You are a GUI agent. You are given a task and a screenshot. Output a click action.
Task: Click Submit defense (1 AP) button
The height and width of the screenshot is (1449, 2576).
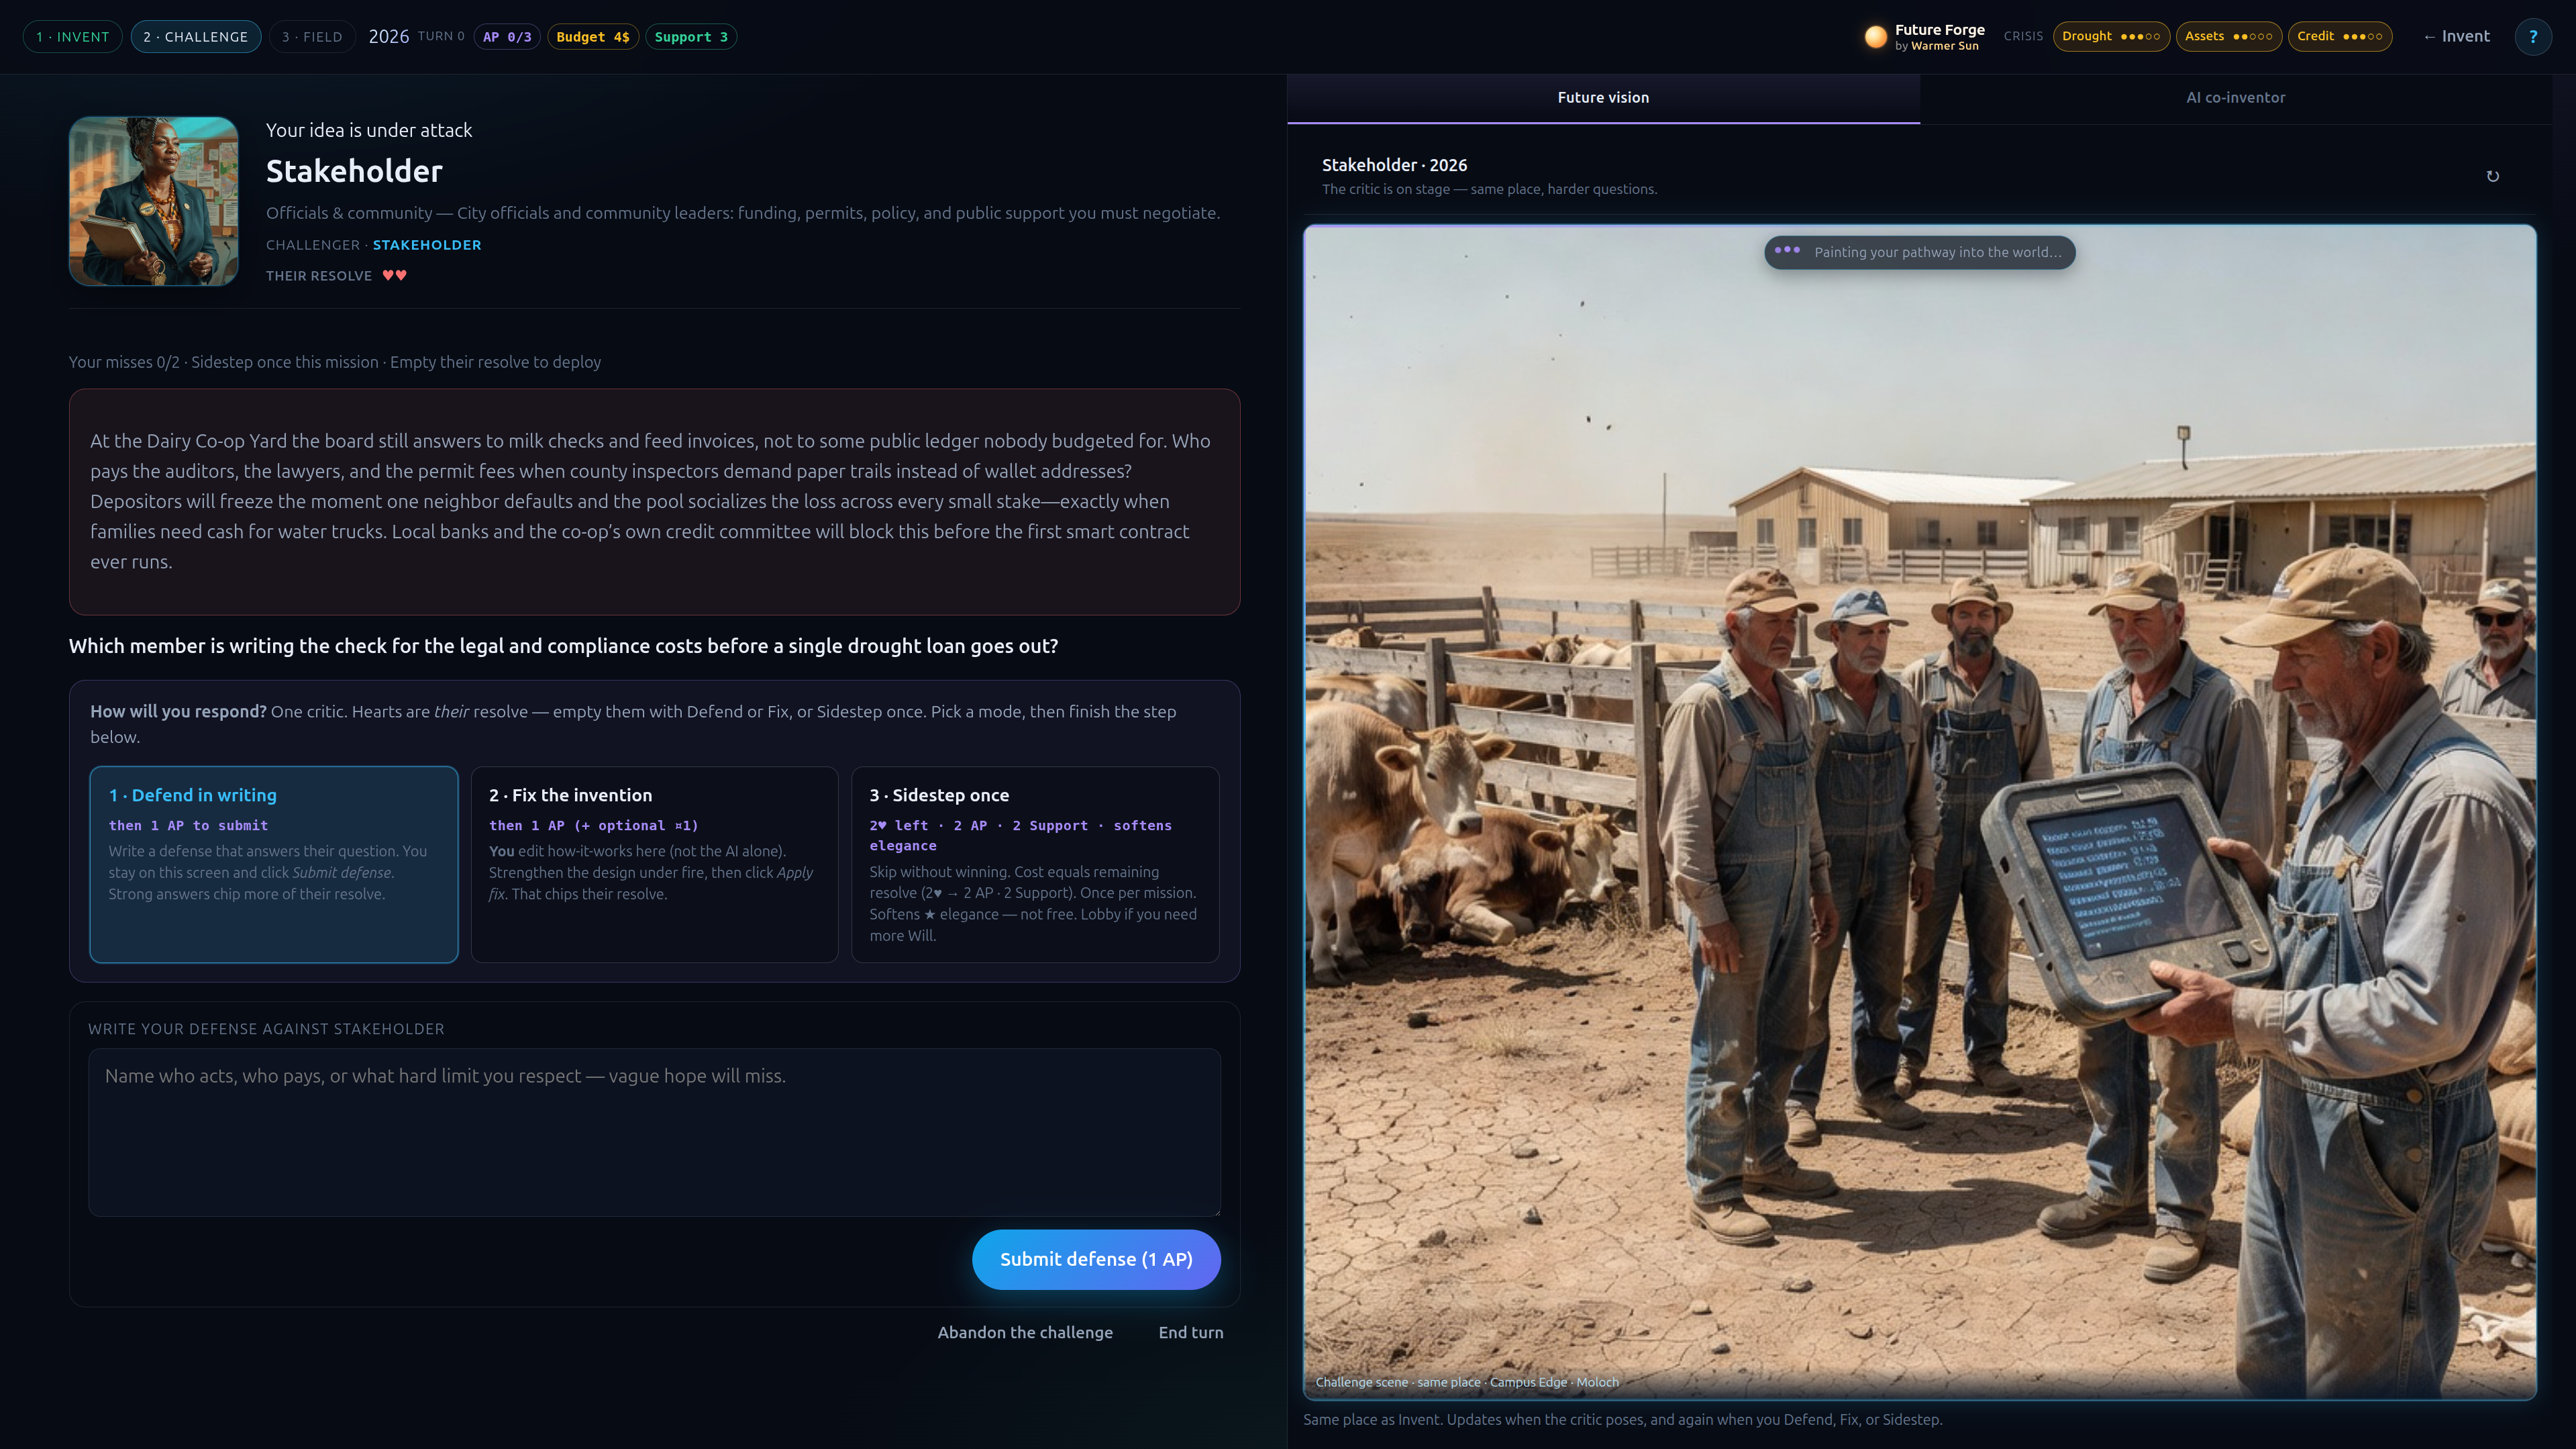(1096, 1259)
